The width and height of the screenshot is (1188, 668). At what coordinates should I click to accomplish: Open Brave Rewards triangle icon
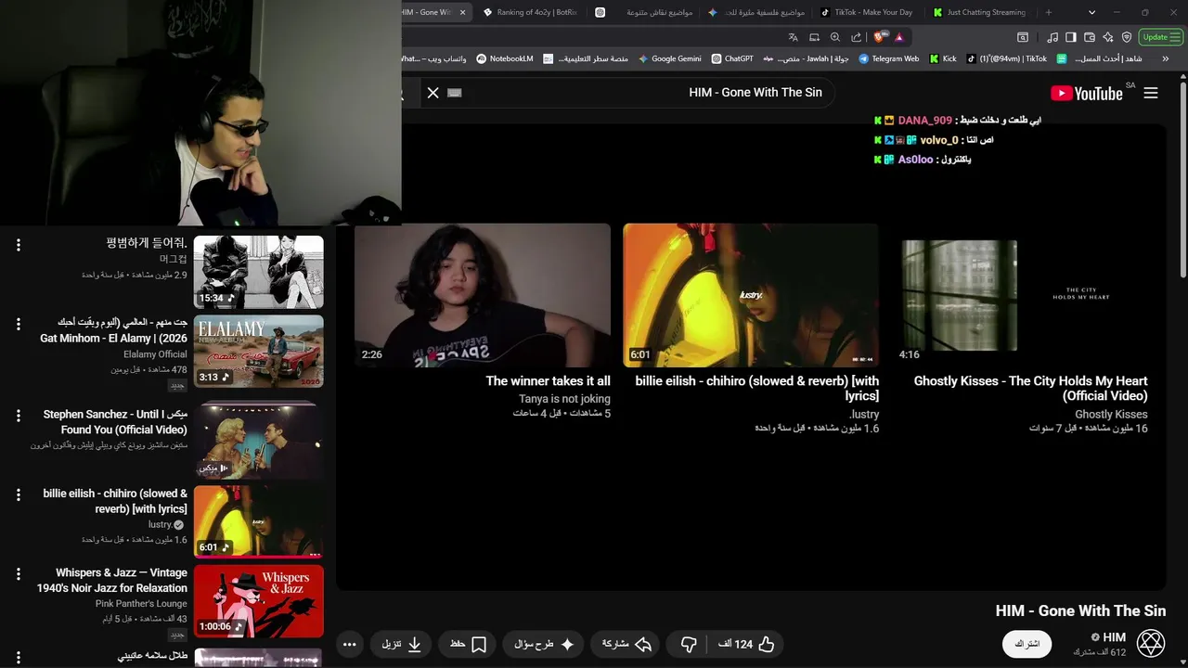coord(899,37)
